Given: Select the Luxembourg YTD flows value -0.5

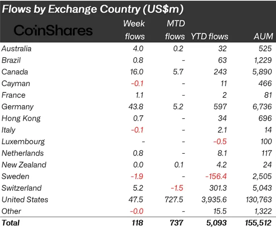Looking at the screenshot, I should tap(220, 141).
